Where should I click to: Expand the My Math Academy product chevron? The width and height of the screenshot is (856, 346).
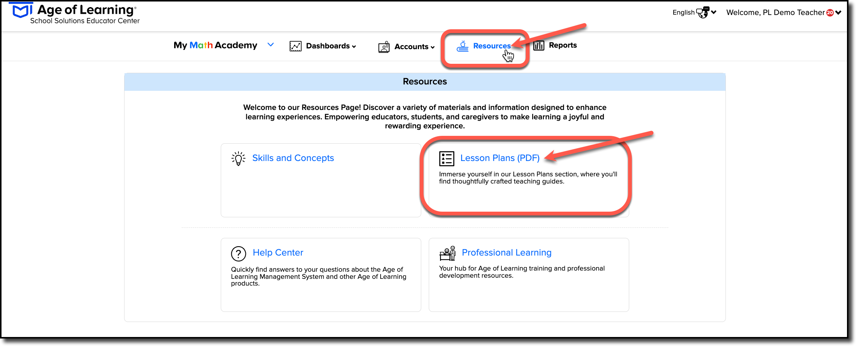270,45
